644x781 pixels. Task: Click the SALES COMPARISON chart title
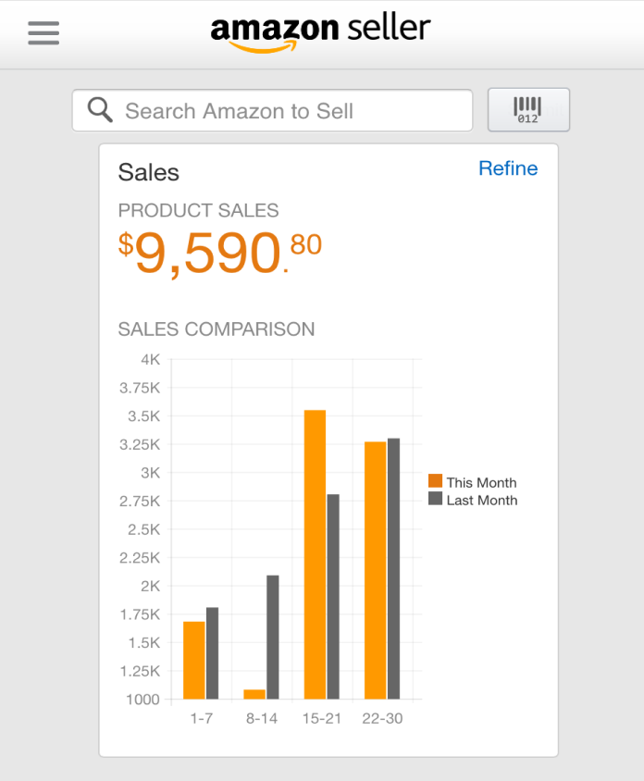217,329
